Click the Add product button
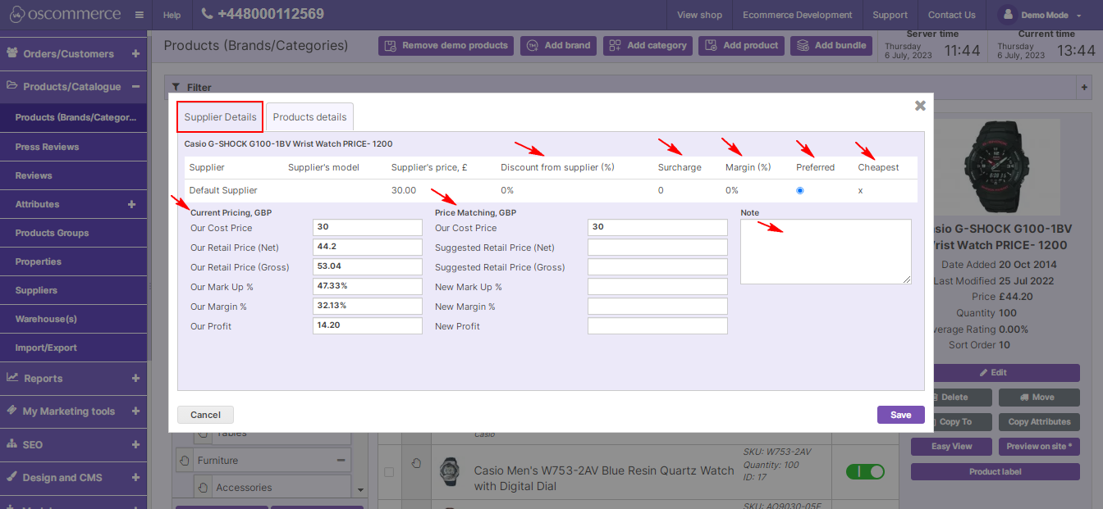This screenshot has height=509, width=1103. tap(741, 46)
